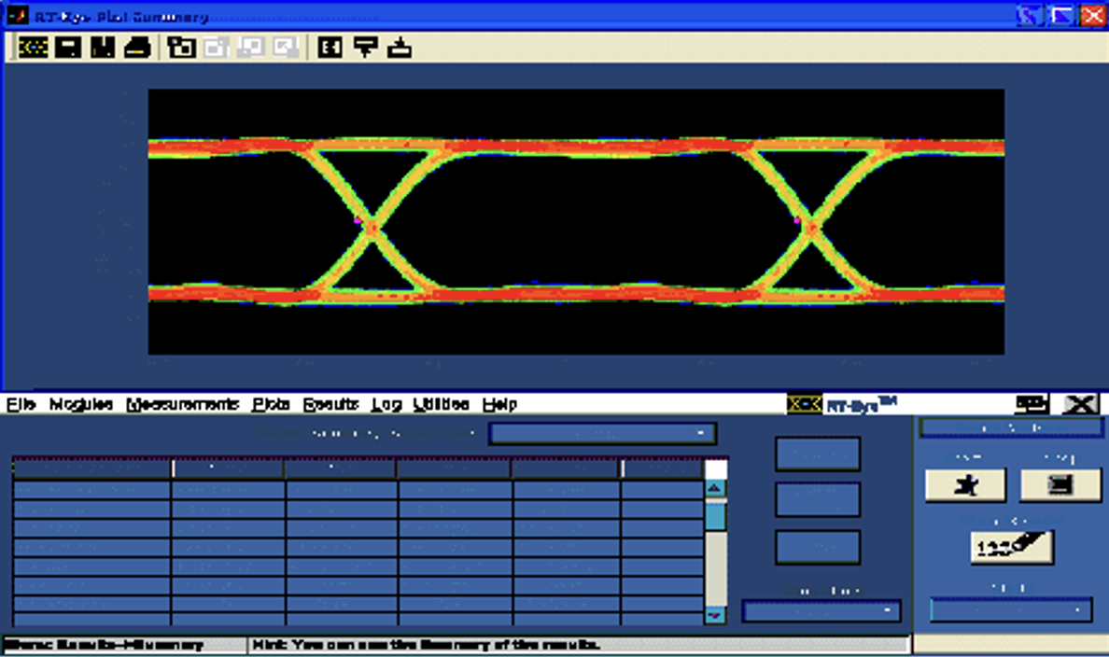The width and height of the screenshot is (1109, 657).
Task: Click the top blue button beside the results table
Action: [818, 454]
